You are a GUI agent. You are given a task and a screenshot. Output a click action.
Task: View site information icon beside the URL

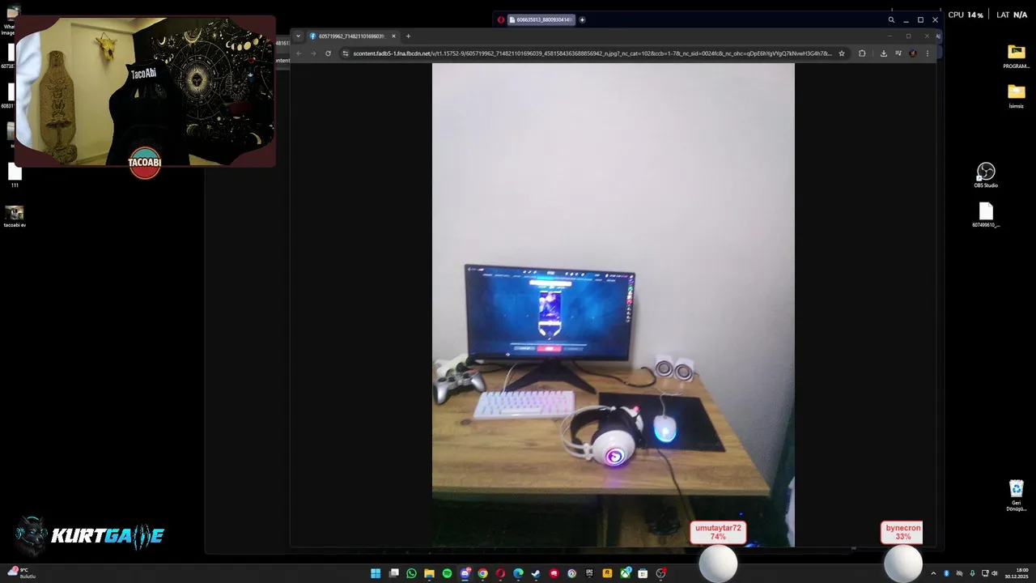point(346,53)
